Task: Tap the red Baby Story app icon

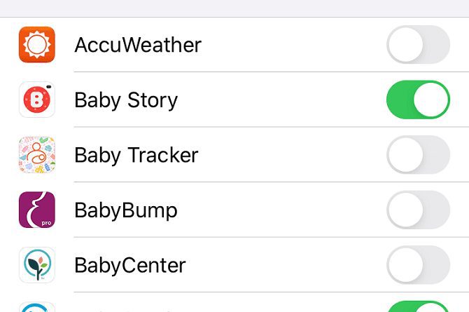Action: pyautogui.click(x=37, y=100)
